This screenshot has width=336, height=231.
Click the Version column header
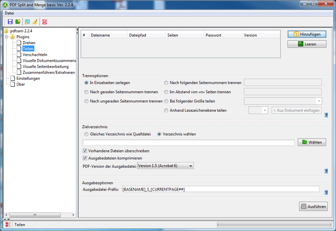click(x=261, y=35)
